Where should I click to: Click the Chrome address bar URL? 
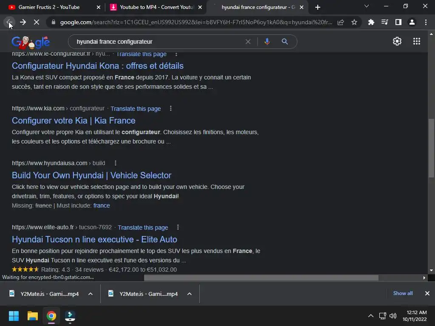[196, 22]
